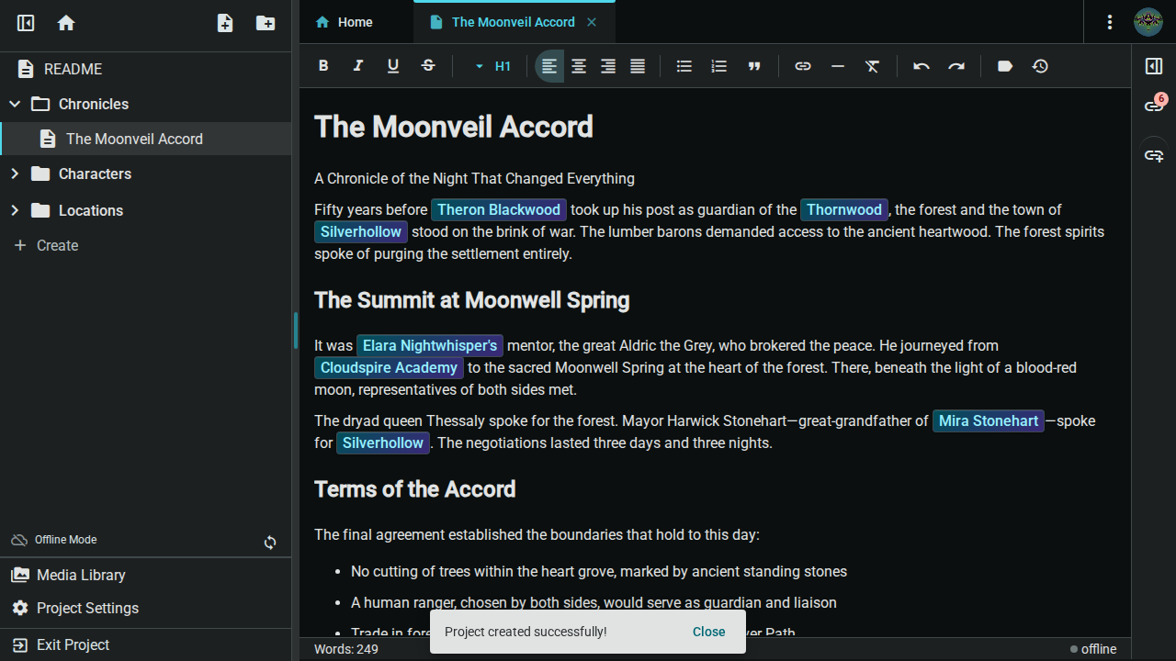Create a new document from the sidebar

224,23
